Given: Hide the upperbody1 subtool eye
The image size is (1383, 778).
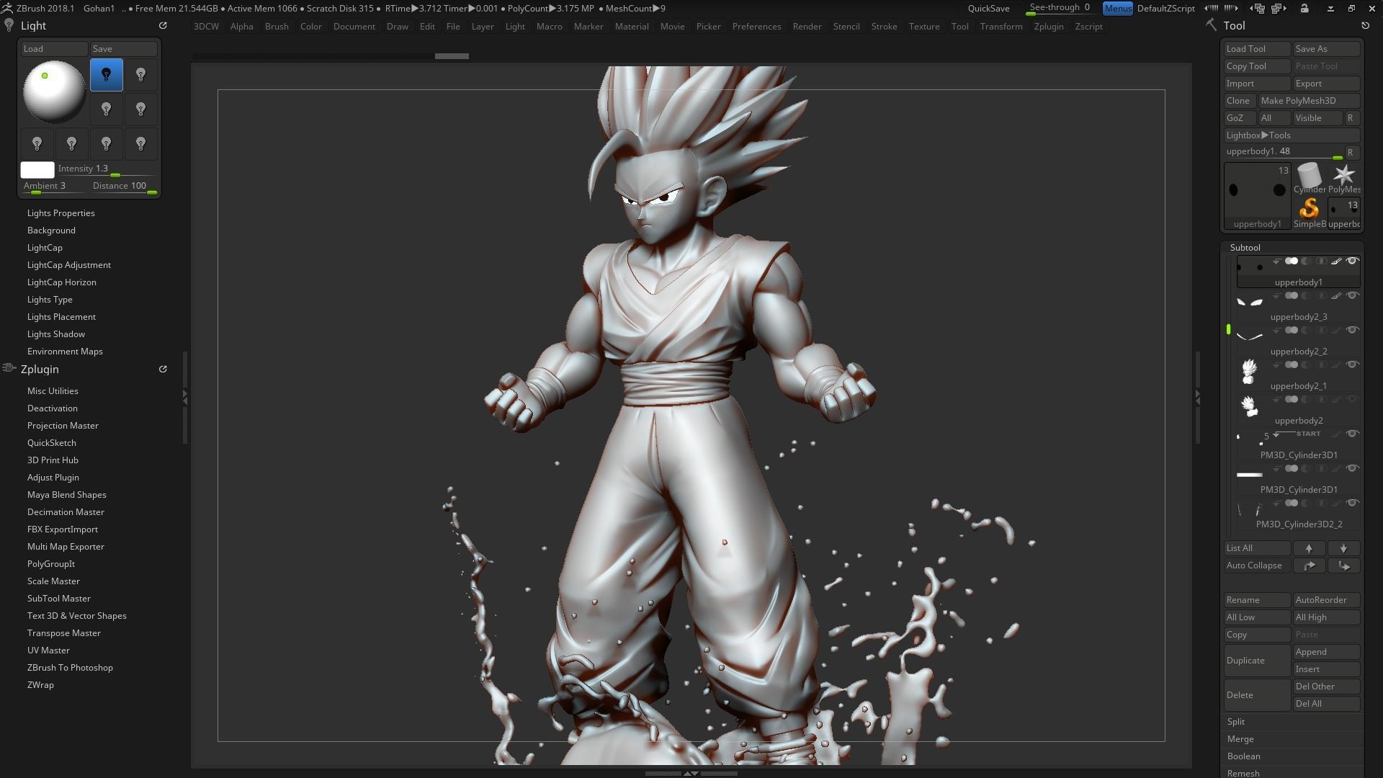Looking at the screenshot, I should click(x=1353, y=261).
